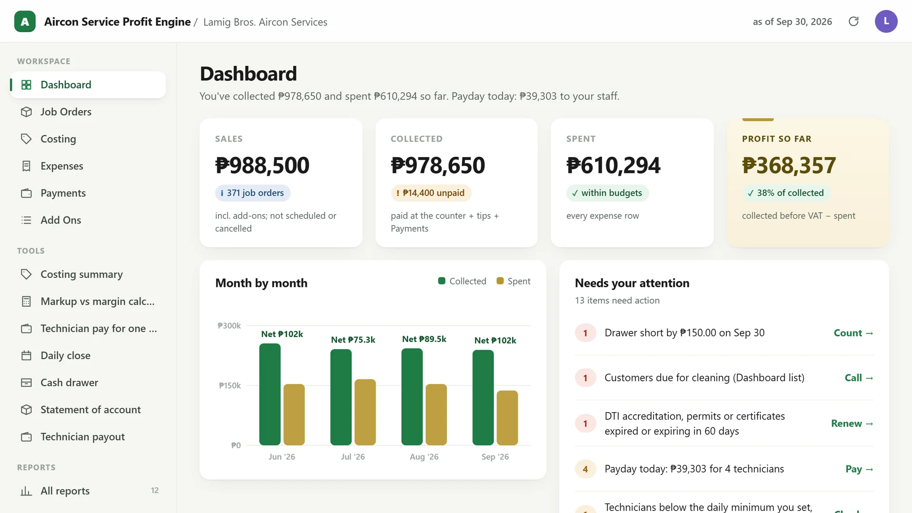Click the Spent legend swatch

coord(500,281)
